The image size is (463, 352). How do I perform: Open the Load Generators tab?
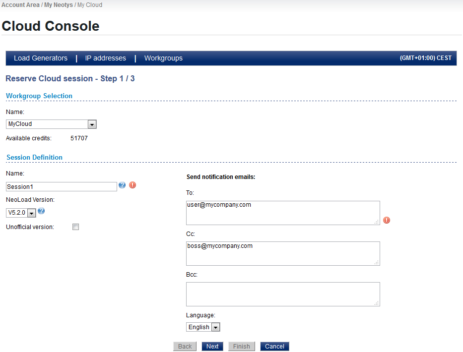[41, 58]
